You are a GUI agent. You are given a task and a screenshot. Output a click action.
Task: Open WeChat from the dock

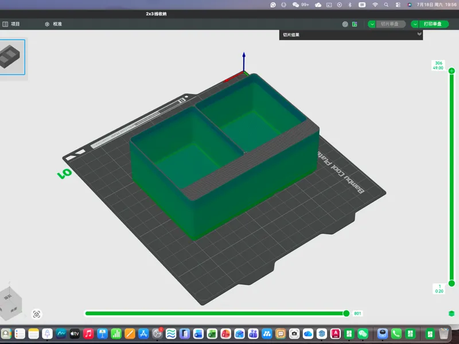pyautogui.click(x=363, y=334)
